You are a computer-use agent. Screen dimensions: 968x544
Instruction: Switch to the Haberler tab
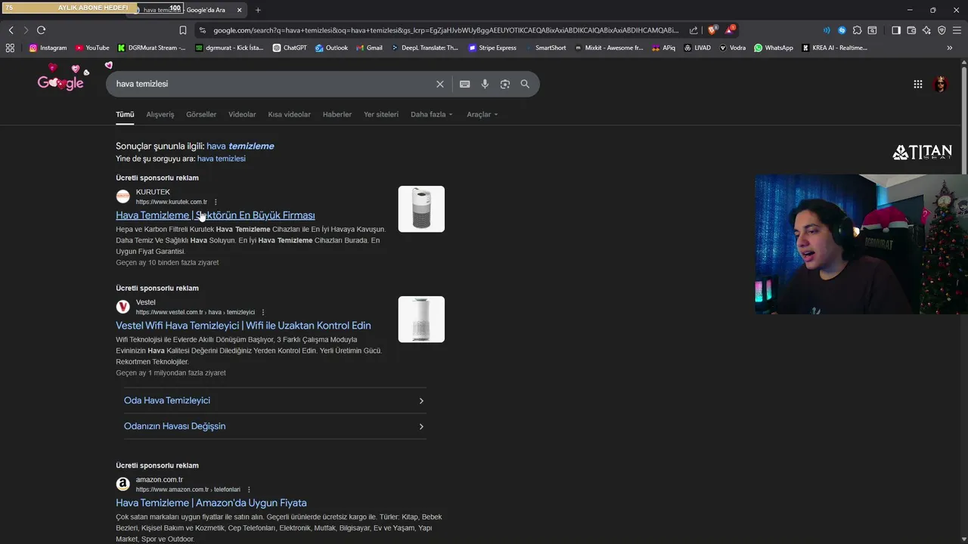click(x=337, y=114)
